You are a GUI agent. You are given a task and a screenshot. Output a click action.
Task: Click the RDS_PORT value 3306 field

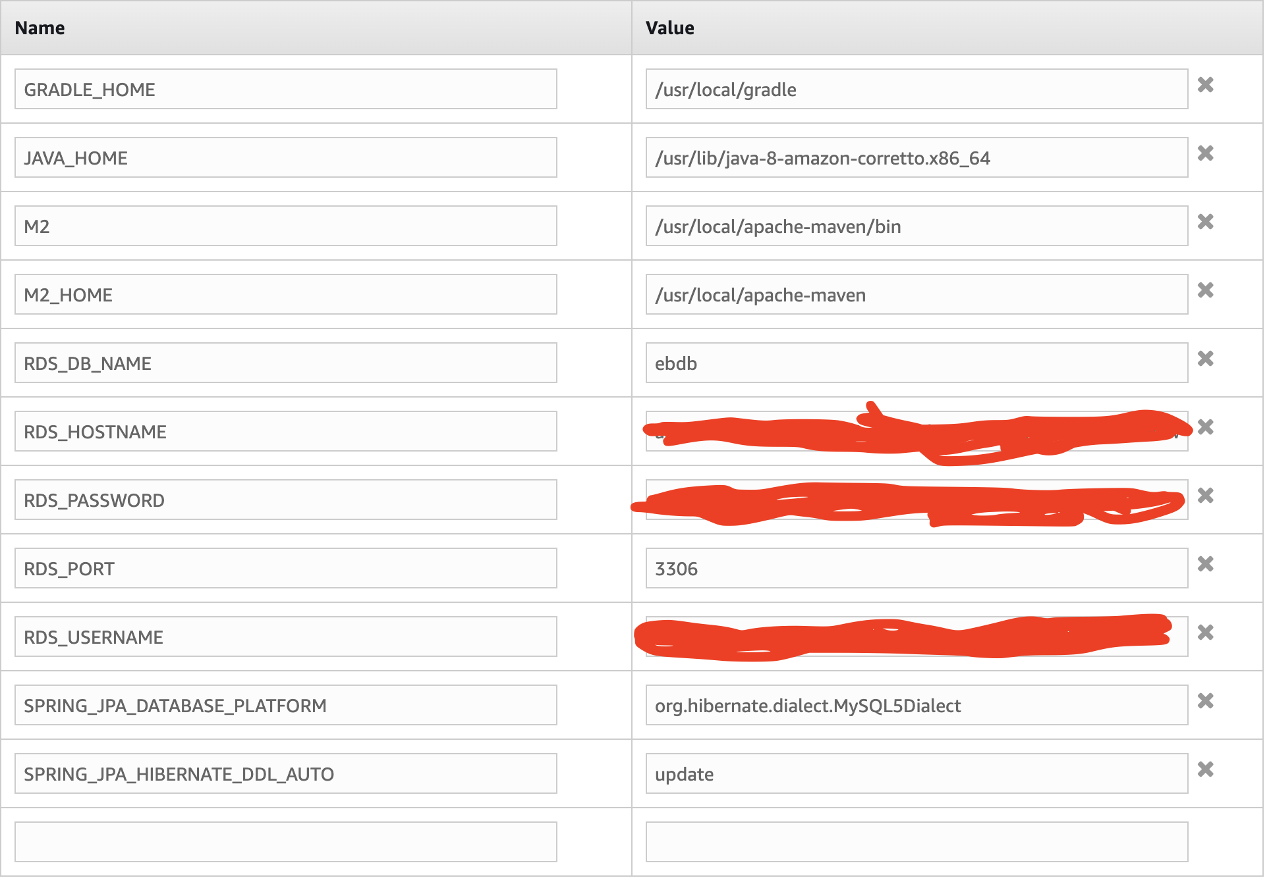coord(916,569)
